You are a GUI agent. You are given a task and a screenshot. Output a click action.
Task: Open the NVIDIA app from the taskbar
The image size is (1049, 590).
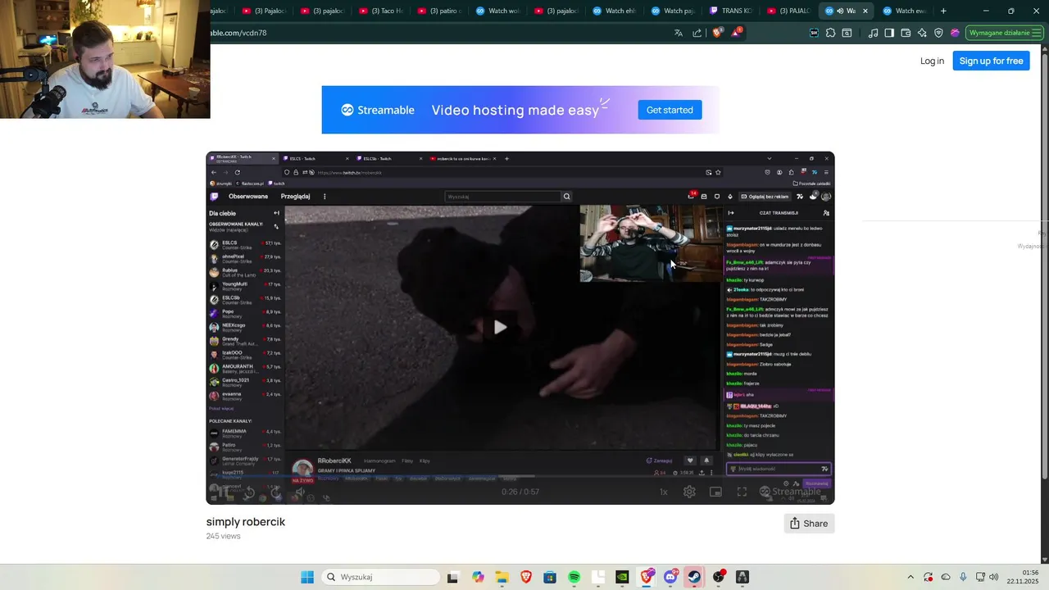pyautogui.click(x=622, y=577)
